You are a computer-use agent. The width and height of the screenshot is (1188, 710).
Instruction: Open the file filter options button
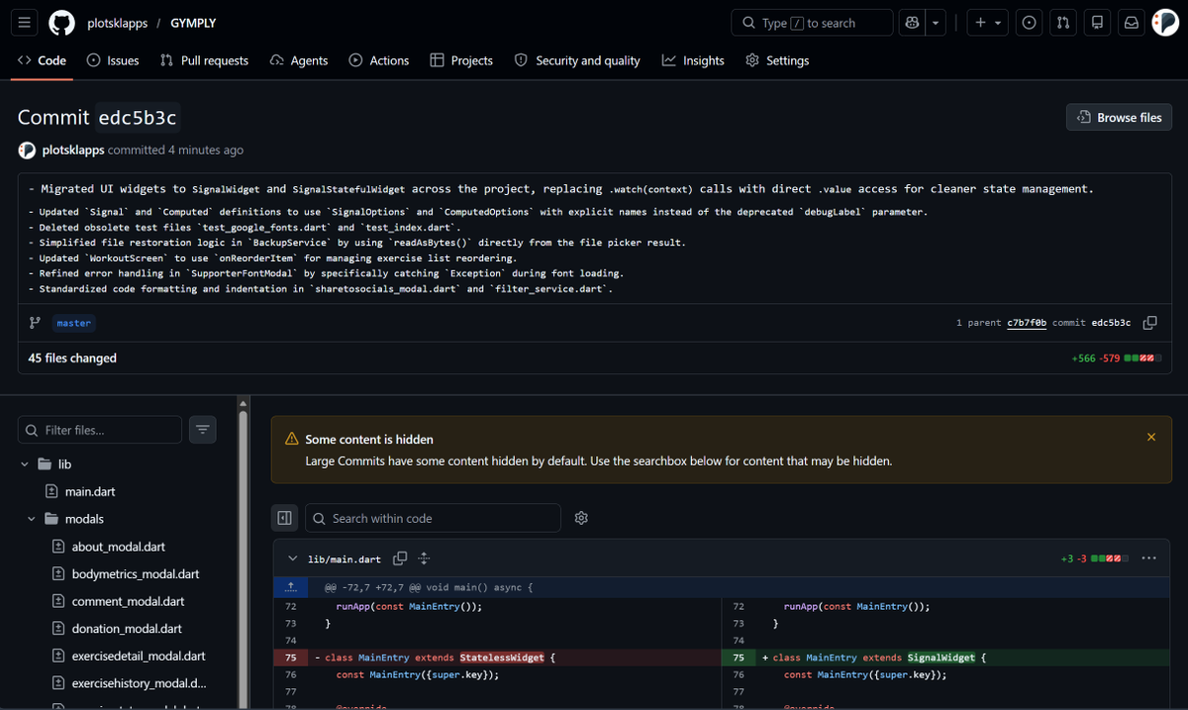[x=203, y=430]
